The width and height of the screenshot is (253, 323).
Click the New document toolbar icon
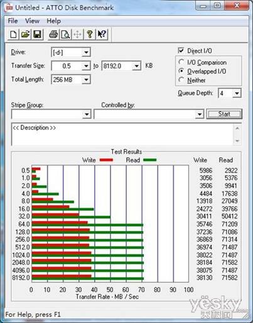pos(13,34)
